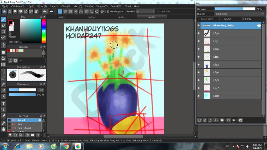Viewport: 267px width, 150px height.
Task: Open the Tệp(F) menu
Action: (5, 7)
